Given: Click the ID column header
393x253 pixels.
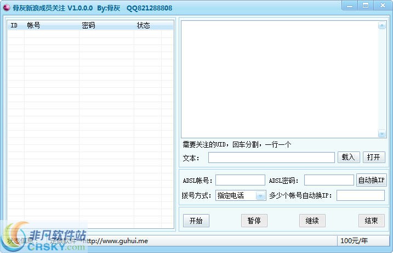Looking at the screenshot, I should coord(16,25).
